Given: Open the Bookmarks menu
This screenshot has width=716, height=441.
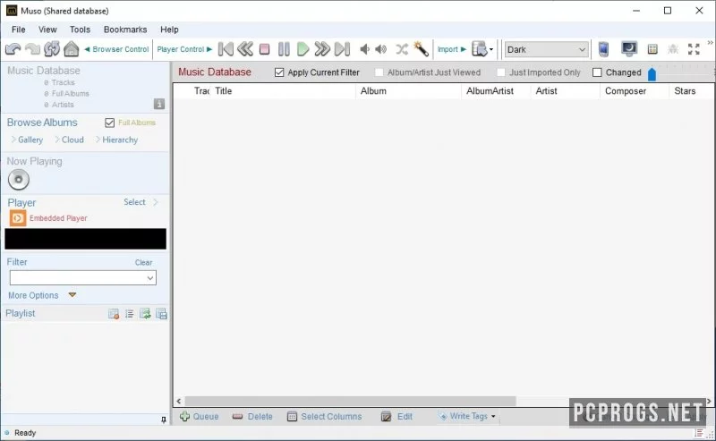Looking at the screenshot, I should pos(125,30).
